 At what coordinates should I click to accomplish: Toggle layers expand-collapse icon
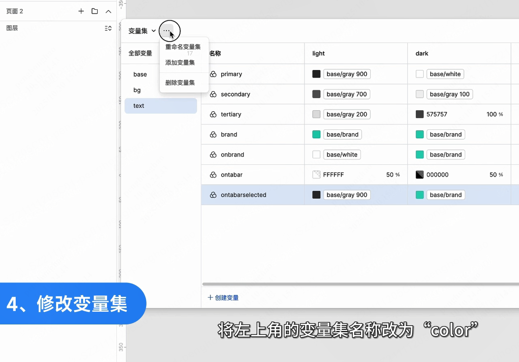click(108, 28)
